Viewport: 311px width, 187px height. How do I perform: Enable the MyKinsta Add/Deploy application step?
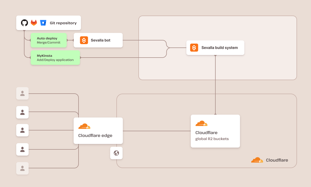point(55,58)
